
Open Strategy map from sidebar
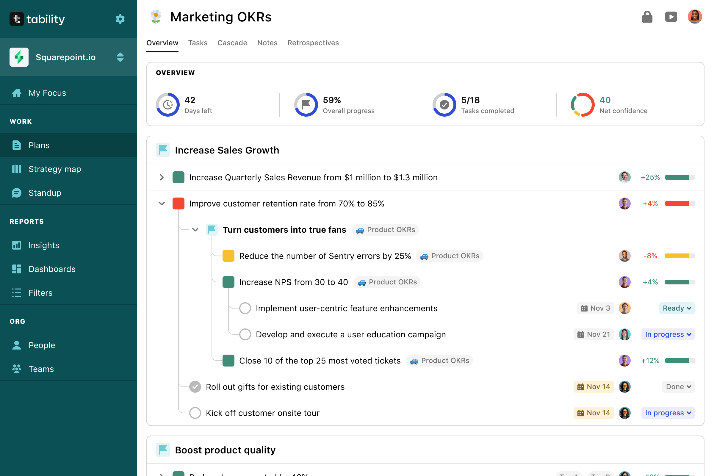55,169
